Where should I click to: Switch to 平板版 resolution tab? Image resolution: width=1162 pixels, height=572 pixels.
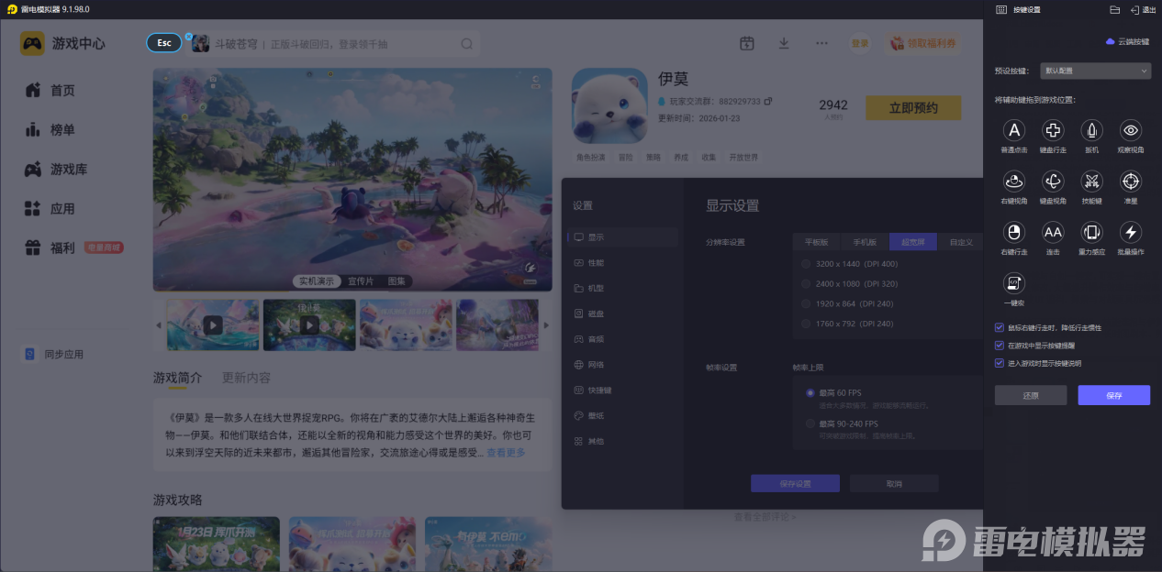pos(817,242)
